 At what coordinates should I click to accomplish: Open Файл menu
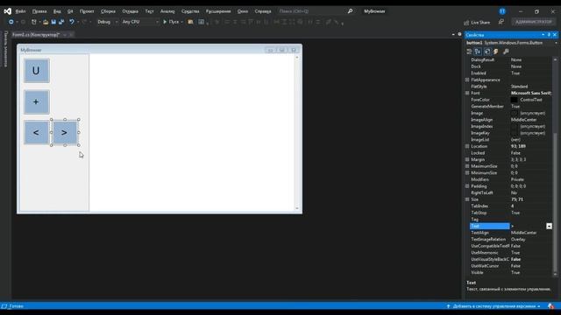pyautogui.click(x=20, y=11)
